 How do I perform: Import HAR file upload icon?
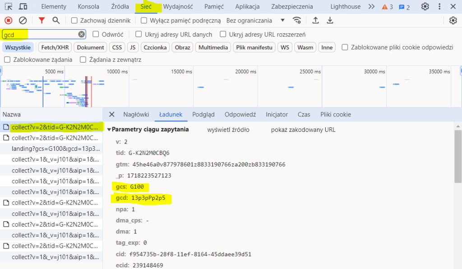(315, 20)
